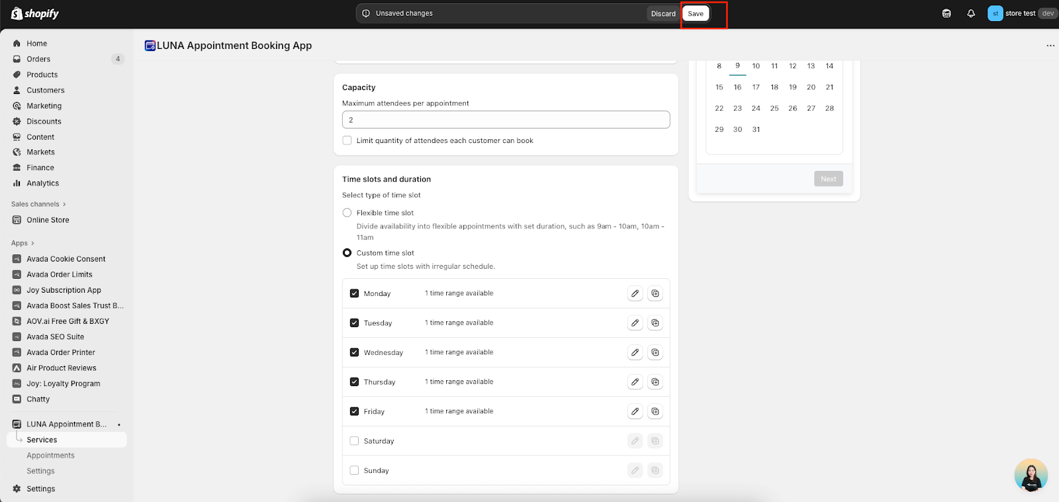Check Limit quantity of attendees option
This screenshot has width=1059, height=502.
click(347, 140)
